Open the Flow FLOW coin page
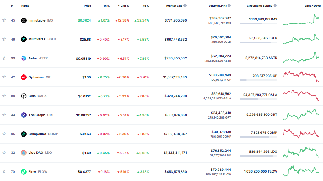The width and height of the screenshot is (323, 181). [32, 172]
